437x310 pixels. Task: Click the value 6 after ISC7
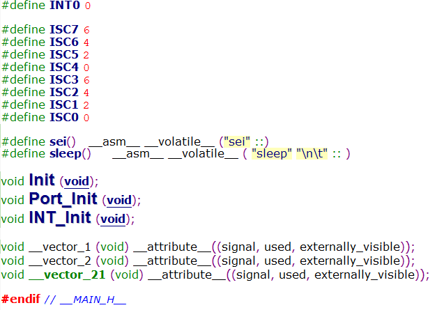coord(86,30)
